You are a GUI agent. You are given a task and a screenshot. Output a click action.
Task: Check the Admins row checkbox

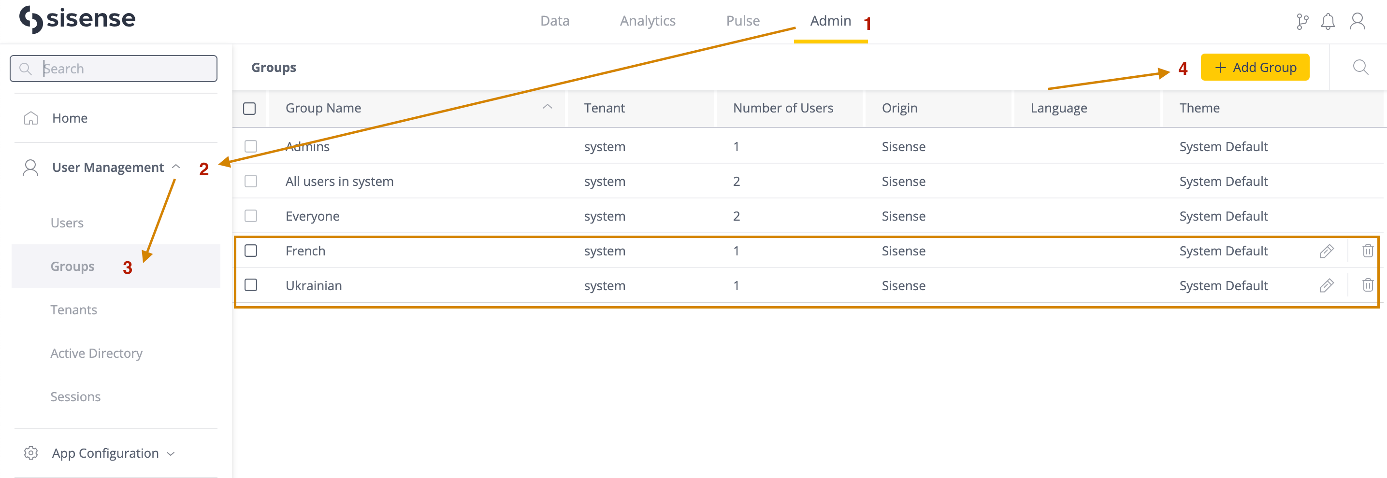(251, 146)
